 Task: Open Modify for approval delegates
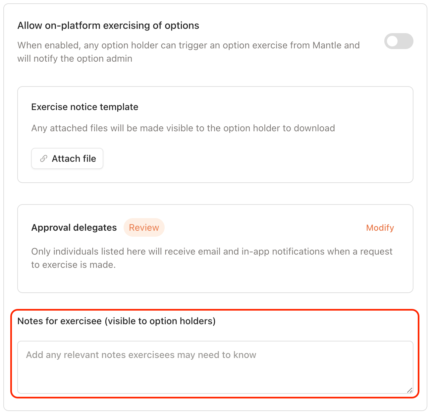380,228
